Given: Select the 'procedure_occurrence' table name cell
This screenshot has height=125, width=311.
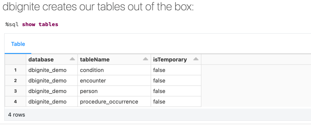Looking at the screenshot, I should (109, 102).
